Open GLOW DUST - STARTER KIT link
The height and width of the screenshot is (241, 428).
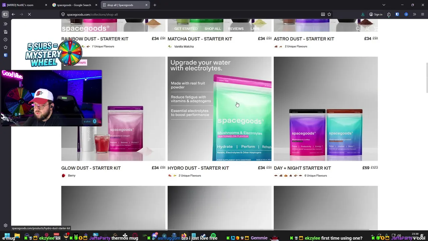(x=91, y=168)
